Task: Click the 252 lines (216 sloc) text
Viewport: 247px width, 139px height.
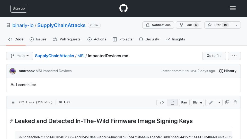Action: (x=36, y=102)
